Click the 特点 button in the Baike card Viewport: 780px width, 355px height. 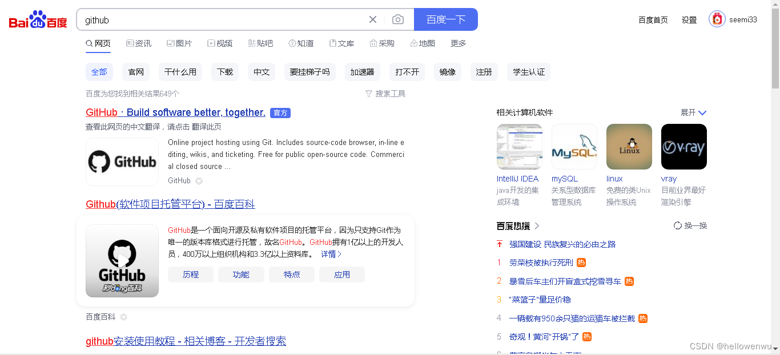click(x=292, y=275)
